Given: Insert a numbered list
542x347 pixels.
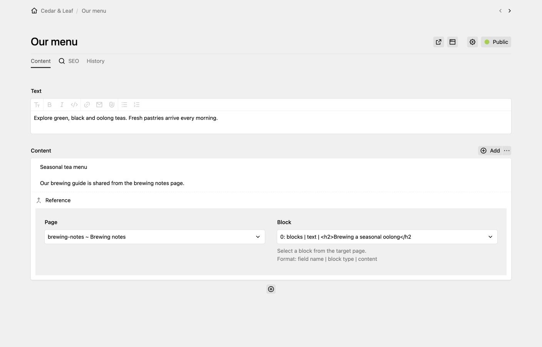Looking at the screenshot, I should coord(137,105).
